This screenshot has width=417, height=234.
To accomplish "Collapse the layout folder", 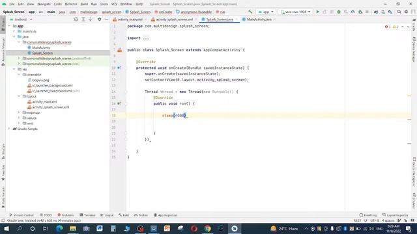I will tap(19, 96).
